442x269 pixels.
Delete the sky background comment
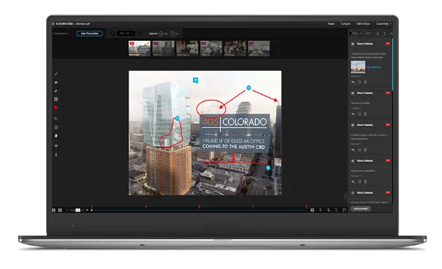click(365, 82)
